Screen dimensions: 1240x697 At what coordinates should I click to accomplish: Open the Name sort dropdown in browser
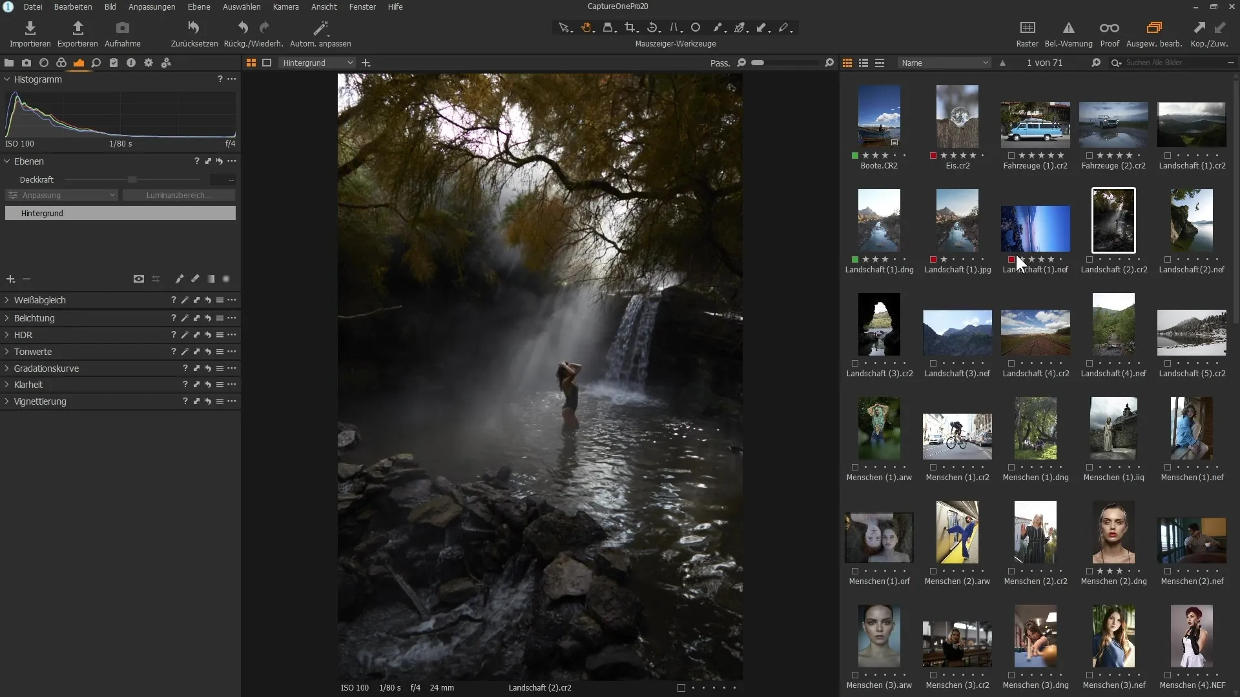(x=944, y=63)
